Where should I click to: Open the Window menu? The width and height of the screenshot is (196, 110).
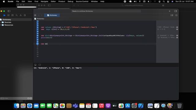[x=94, y=2]
